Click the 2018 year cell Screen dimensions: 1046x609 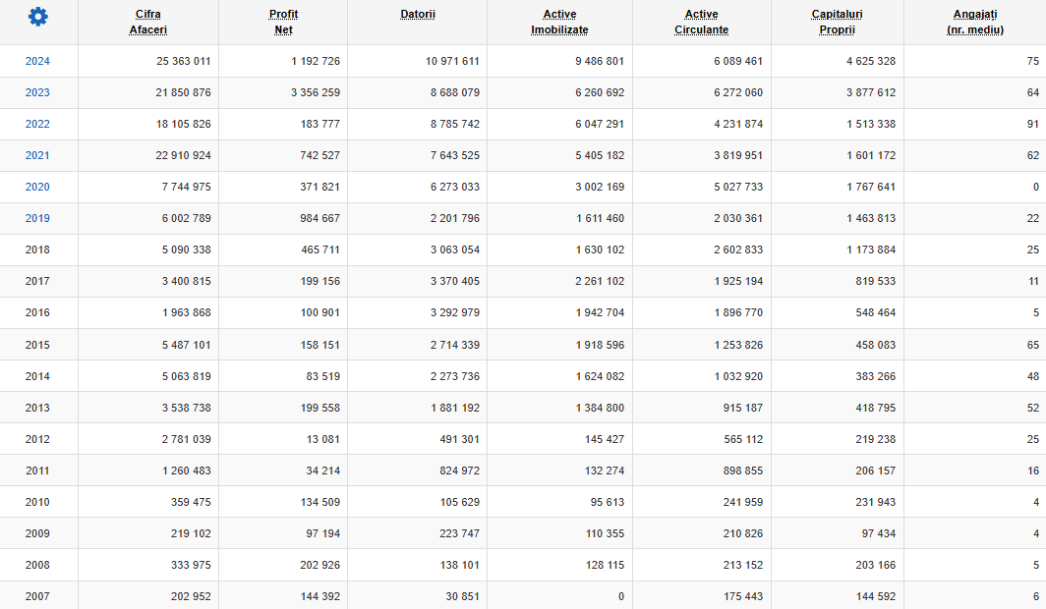point(37,249)
